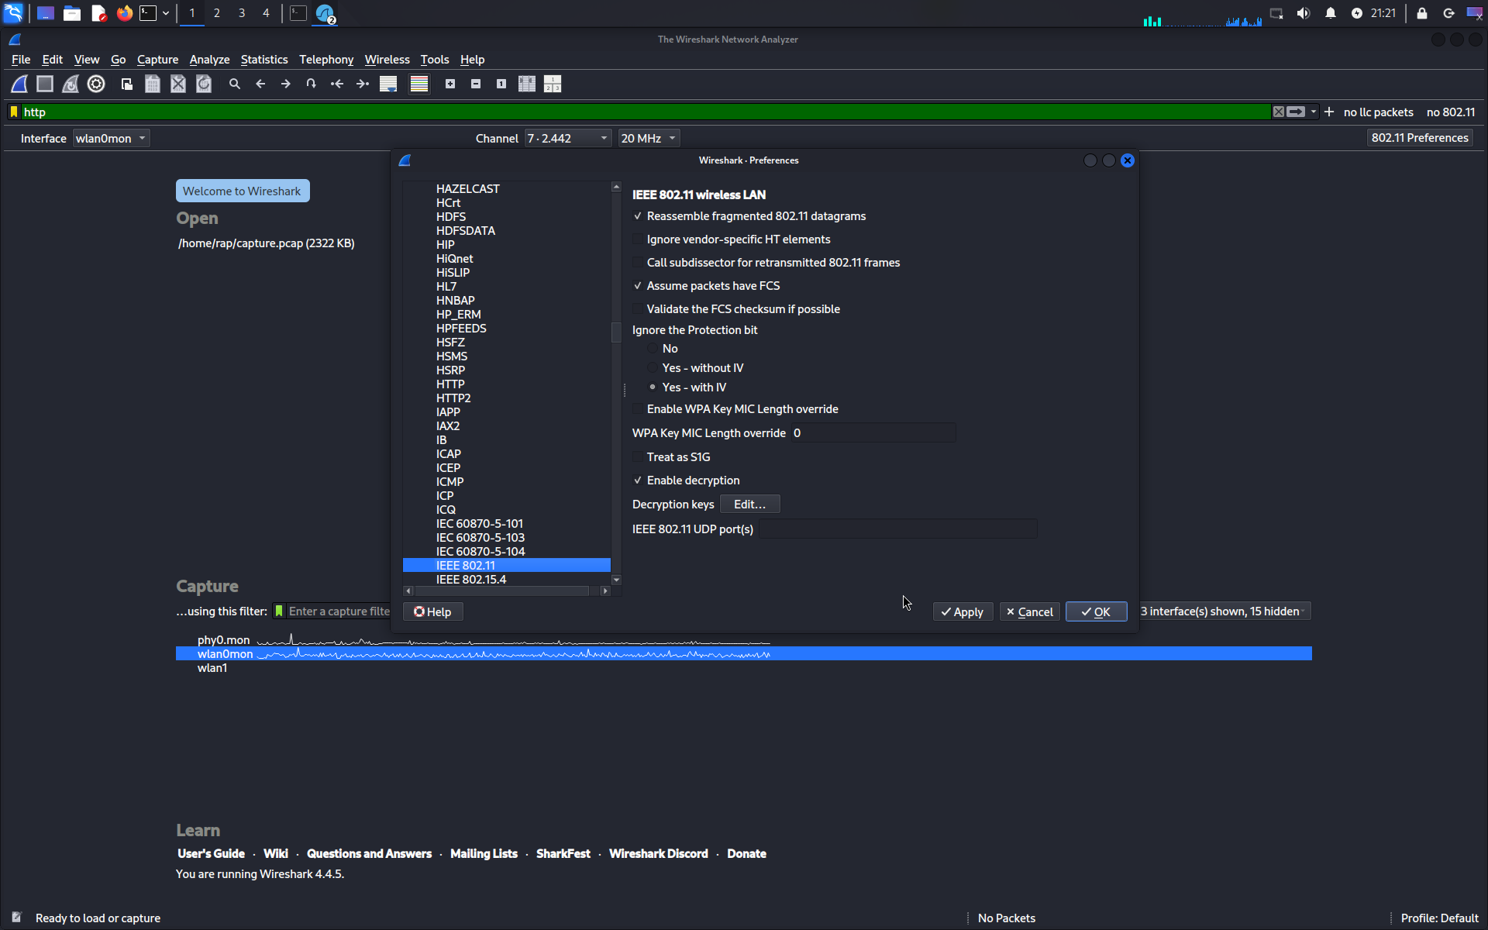Toggle packet list colorize icon
The width and height of the screenshot is (1488, 930).
(x=419, y=84)
